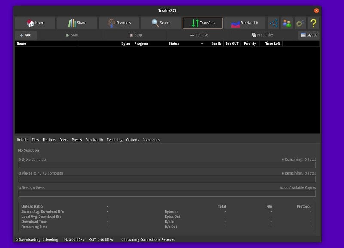The image size is (344, 248).
Task: Click "0 Remaining, 0 Total" beside Pieces Complete
Action: coord(298,173)
